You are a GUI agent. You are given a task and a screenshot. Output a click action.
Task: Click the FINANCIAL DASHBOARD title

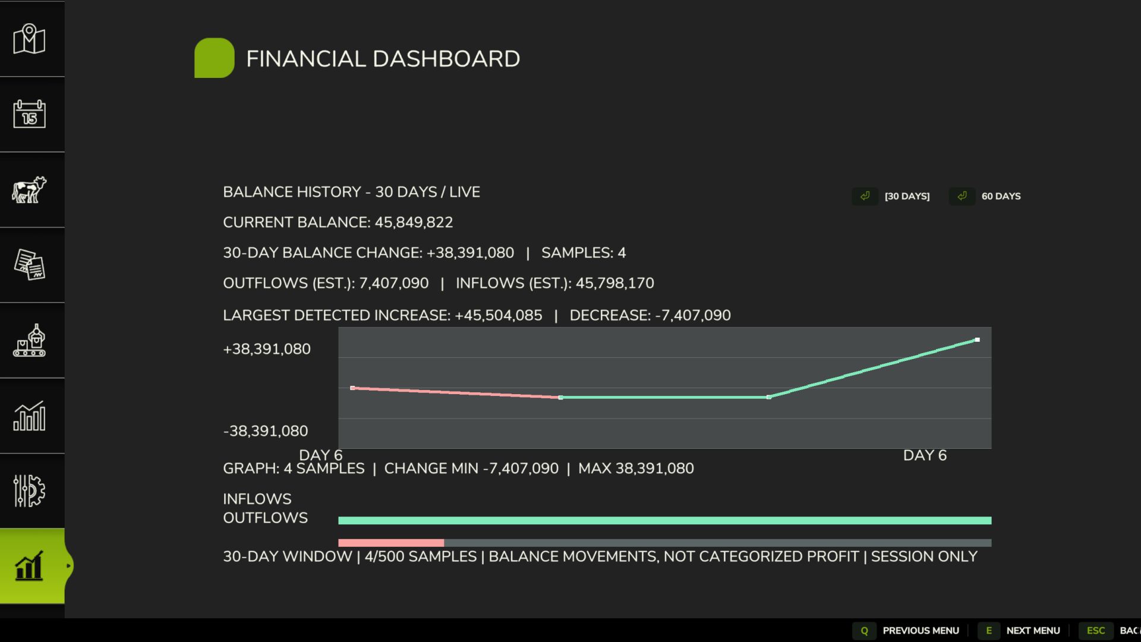point(383,59)
